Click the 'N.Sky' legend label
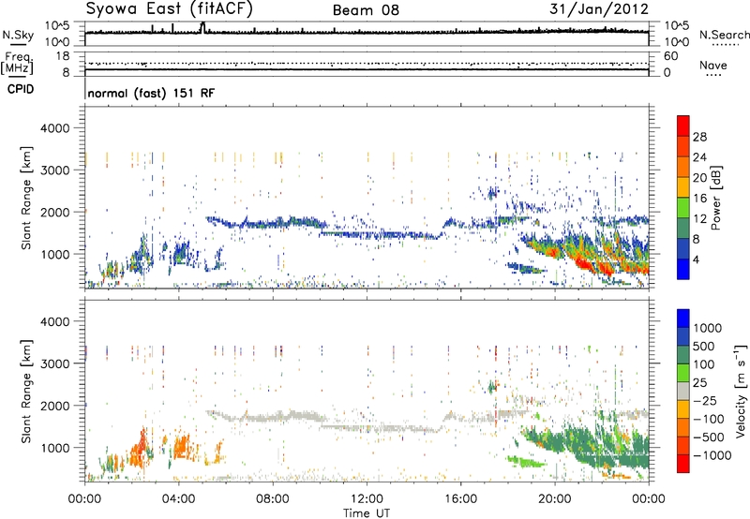Viewport: 750px width, 519px height. (x=18, y=35)
